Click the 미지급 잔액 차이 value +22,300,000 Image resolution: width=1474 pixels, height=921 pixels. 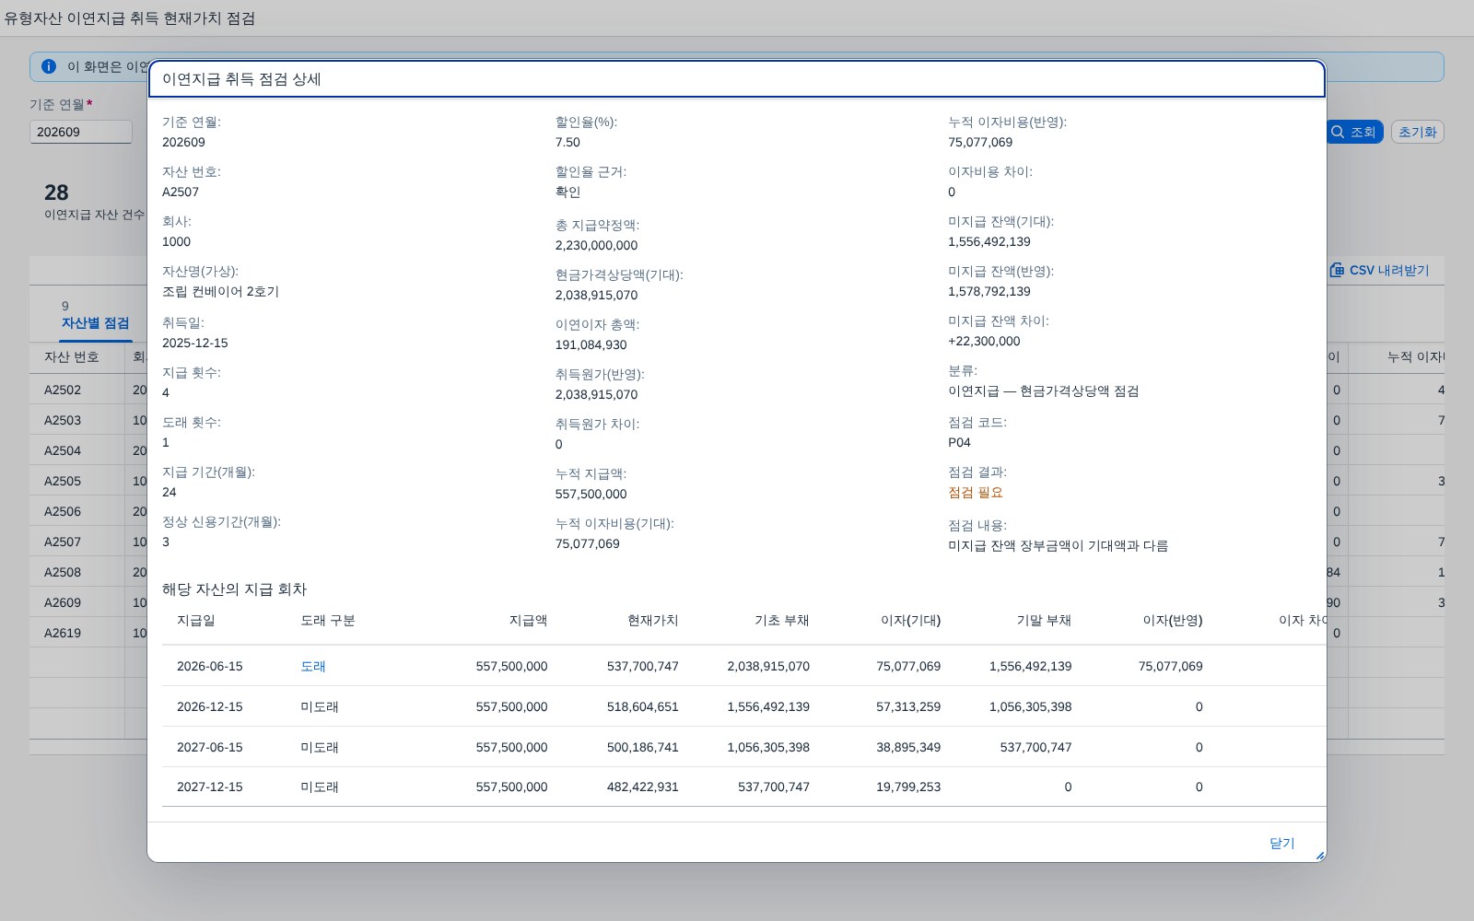coord(984,341)
